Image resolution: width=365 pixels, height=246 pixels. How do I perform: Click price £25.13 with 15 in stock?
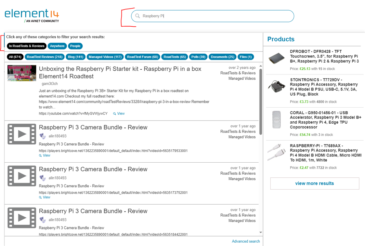click(x=312, y=69)
